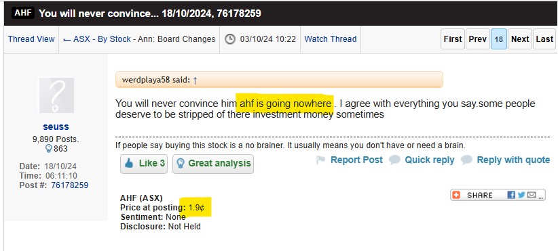The width and height of the screenshot is (558, 251).
Task: Click Watch Thread link
Action: 330,39
